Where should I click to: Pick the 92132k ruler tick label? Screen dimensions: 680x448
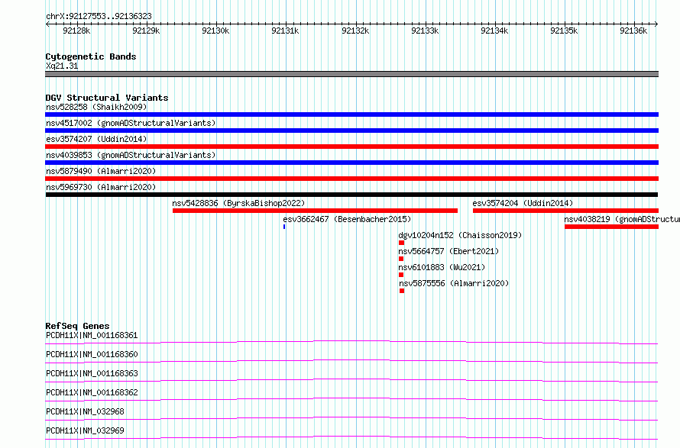tap(355, 31)
